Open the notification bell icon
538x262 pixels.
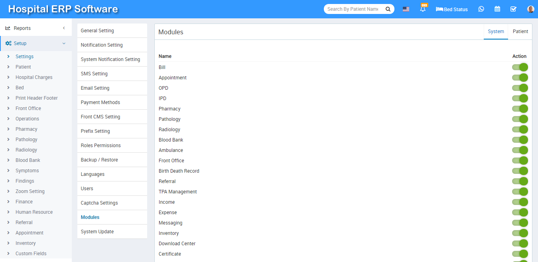pyautogui.click(x=423, y=9)
